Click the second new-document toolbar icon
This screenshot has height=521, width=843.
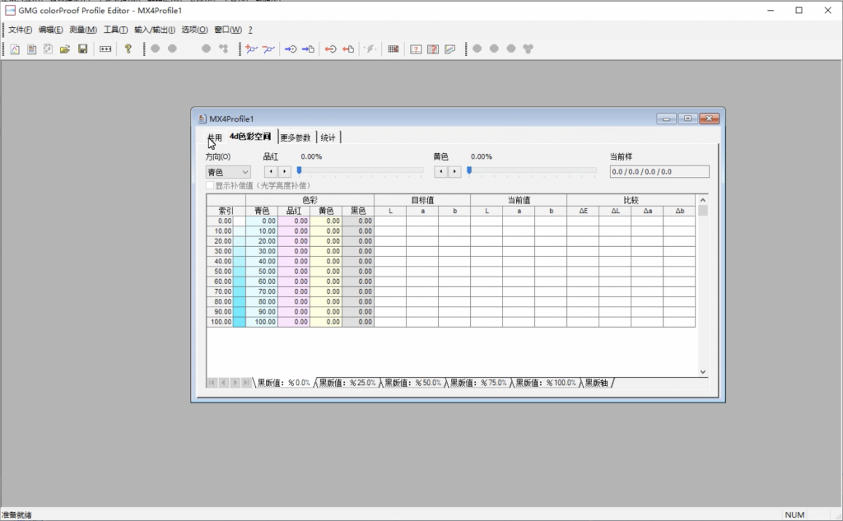pos(32,49)
